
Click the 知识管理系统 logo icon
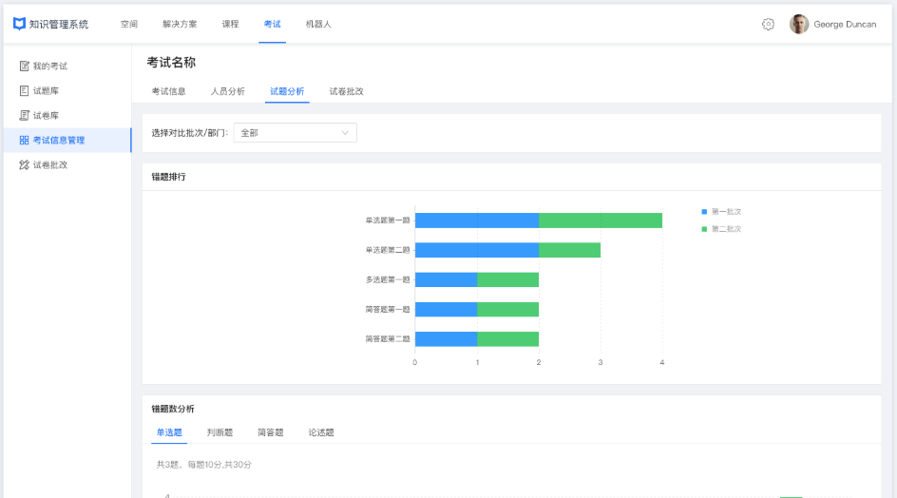click(x=19, y=24)
